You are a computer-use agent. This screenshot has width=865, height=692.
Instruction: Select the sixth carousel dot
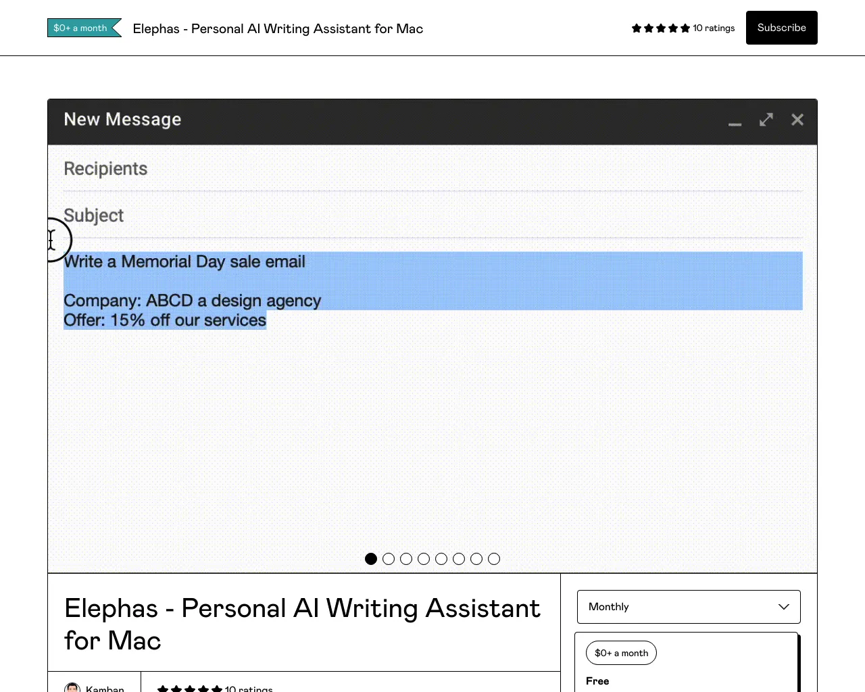(x=459, y=559)
